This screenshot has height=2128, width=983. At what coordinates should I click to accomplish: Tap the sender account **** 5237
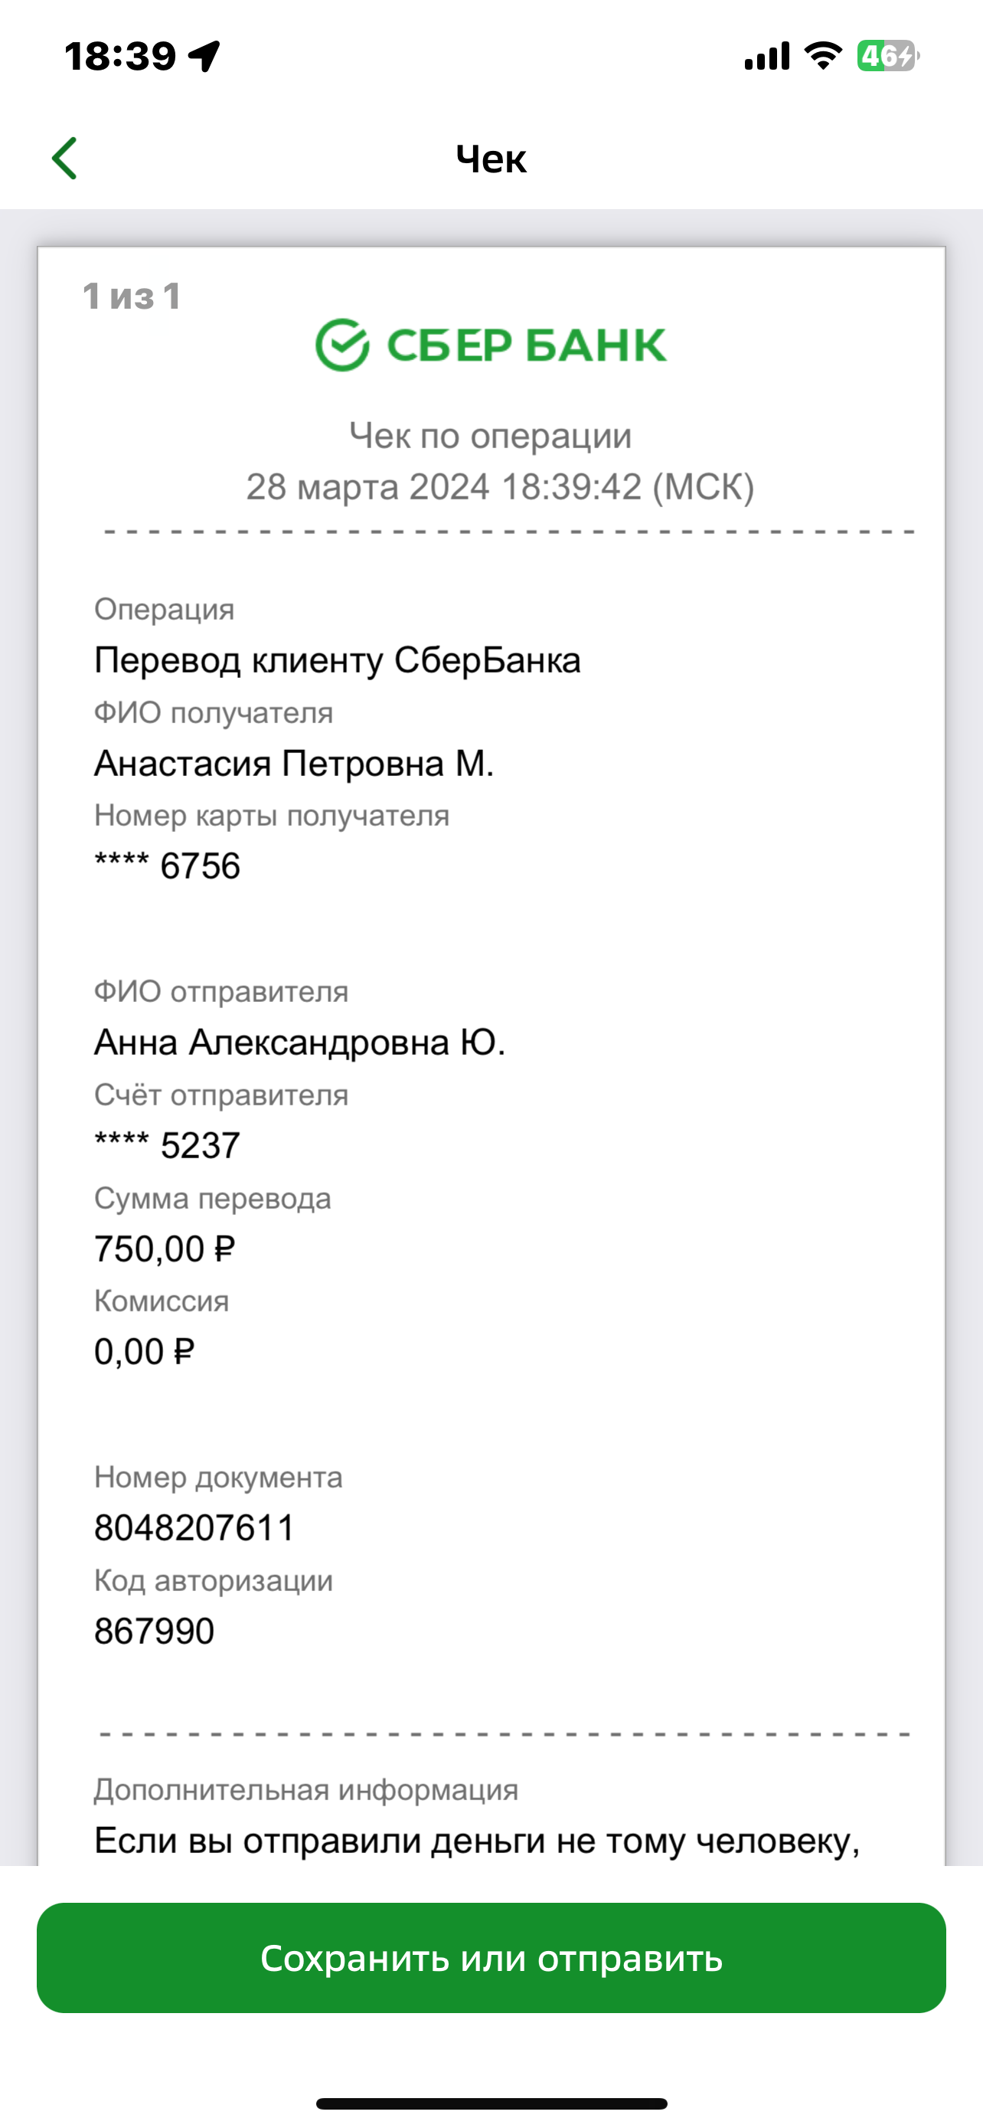(168, 1145)
